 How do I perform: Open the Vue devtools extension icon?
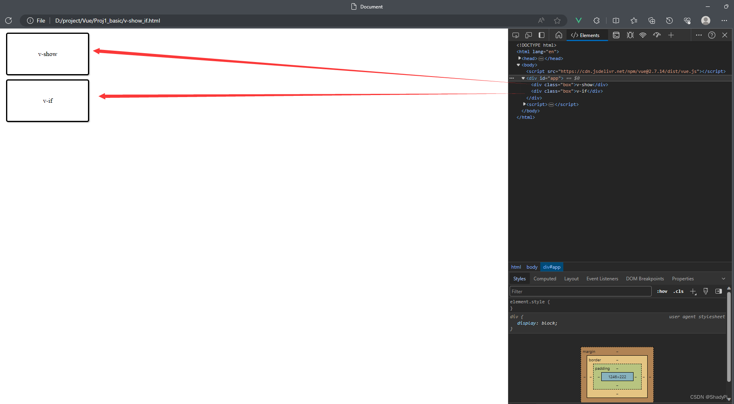tap(578, 21)
